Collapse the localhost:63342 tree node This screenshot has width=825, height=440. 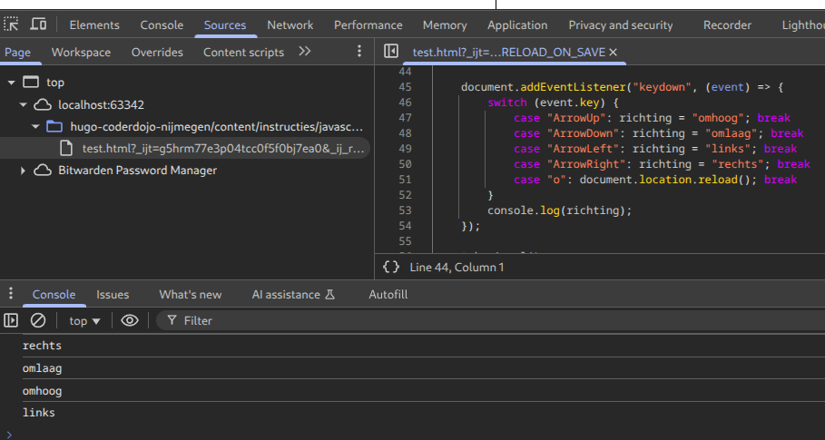[x=24, y=104]
